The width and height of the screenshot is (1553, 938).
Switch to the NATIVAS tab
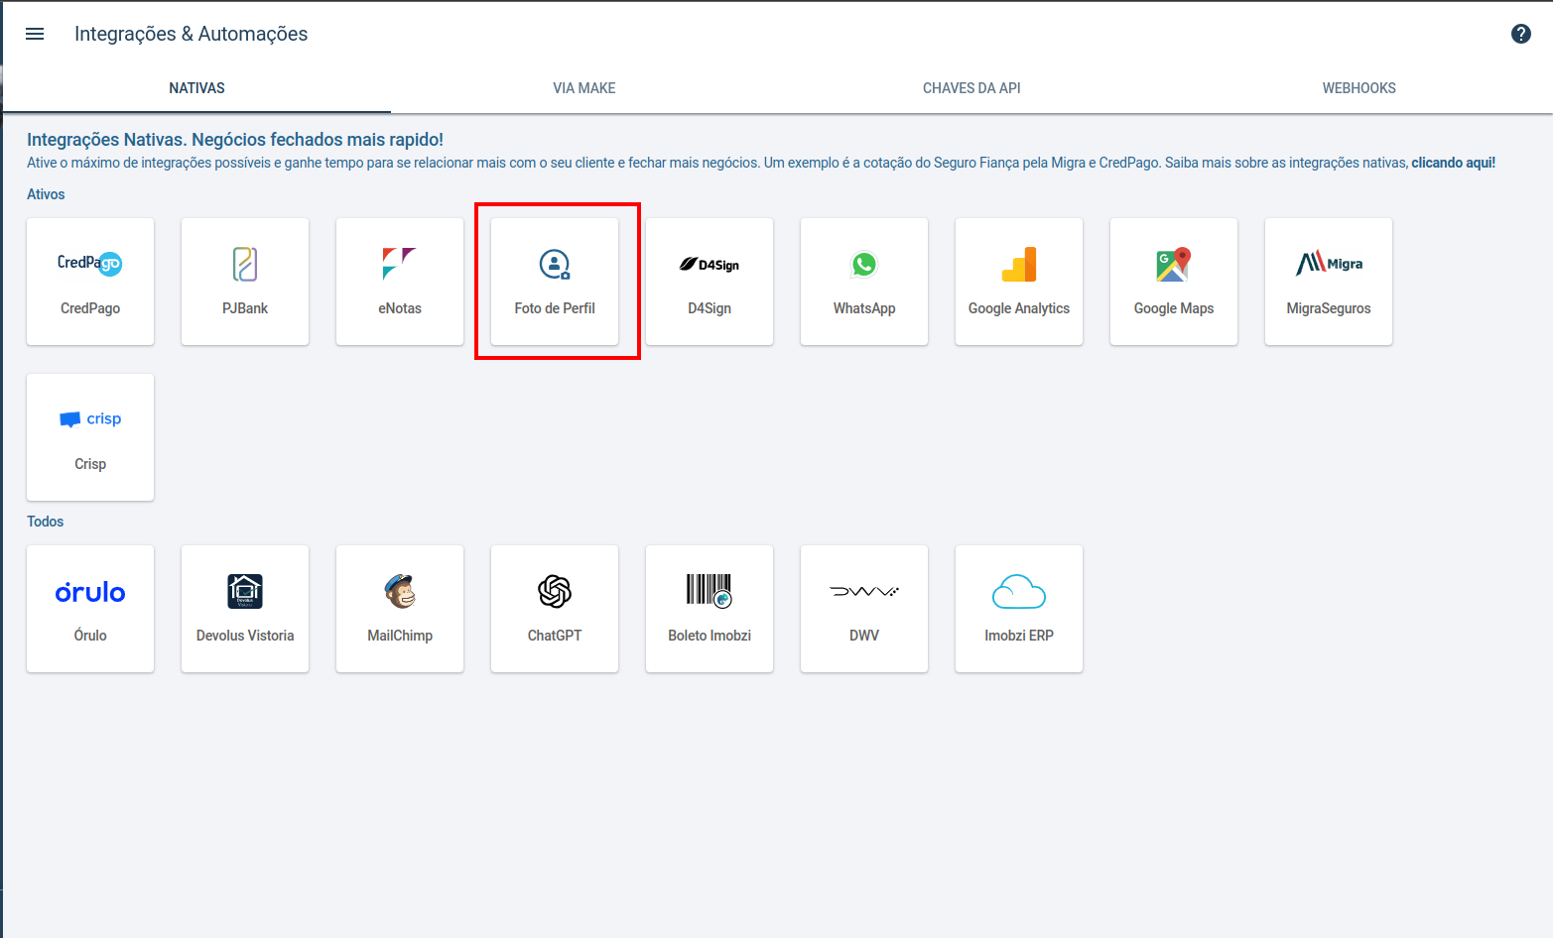click(196, 88)
